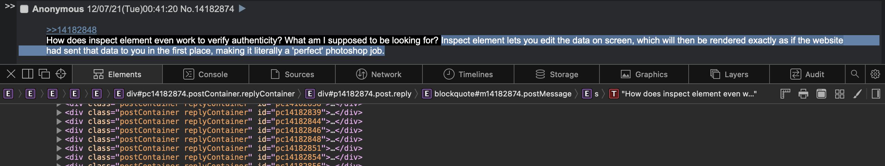Viewport: 885px width, 166px height.
Task: Start element selection crosshair tool
Action: pyautogui.click(x=61, y=74)
